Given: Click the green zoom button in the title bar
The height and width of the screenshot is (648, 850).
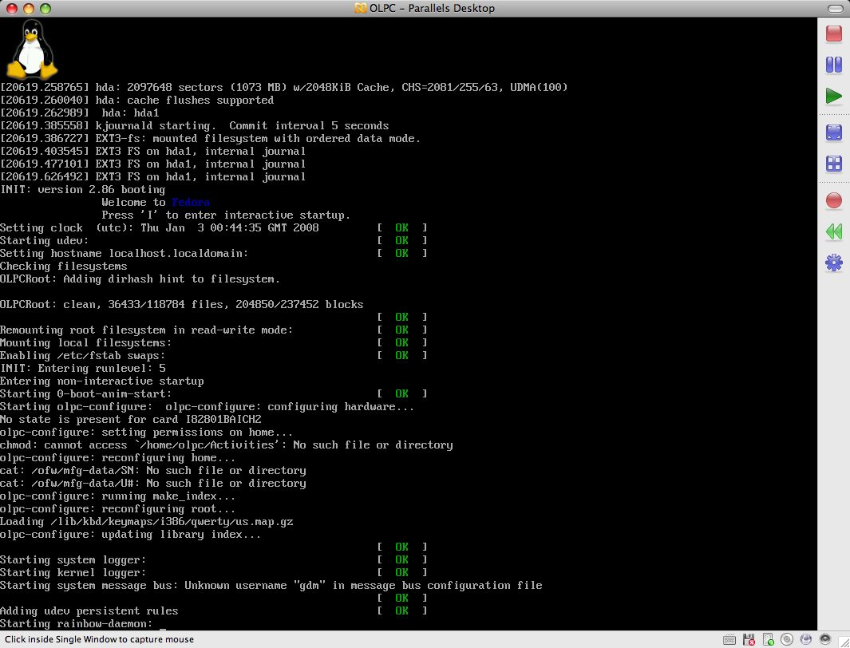Looking at the screenshot, I should pos(45,8).
